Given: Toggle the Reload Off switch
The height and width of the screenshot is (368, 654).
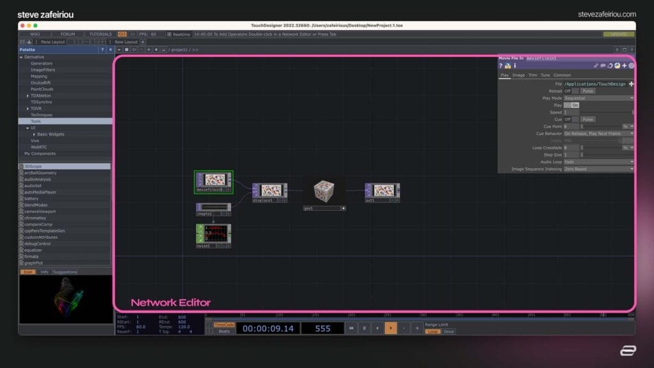Looking at the screenshot, I should [x=571, y=91].
